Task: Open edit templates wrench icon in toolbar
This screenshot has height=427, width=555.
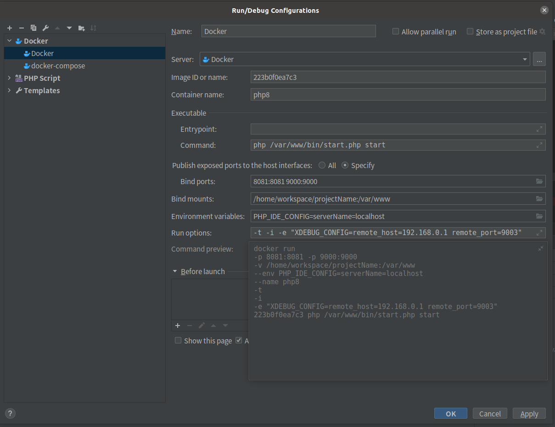Action: click(45, 28)
